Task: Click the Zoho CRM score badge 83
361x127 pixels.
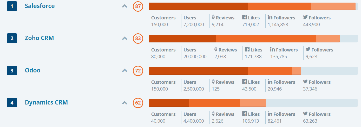Action: (x=138, y=39)
